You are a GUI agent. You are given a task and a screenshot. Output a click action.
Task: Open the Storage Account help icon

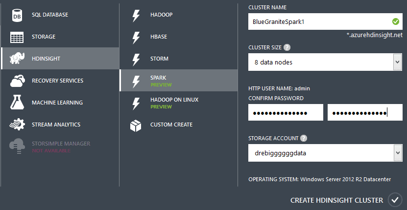click(x=304, y=138)
